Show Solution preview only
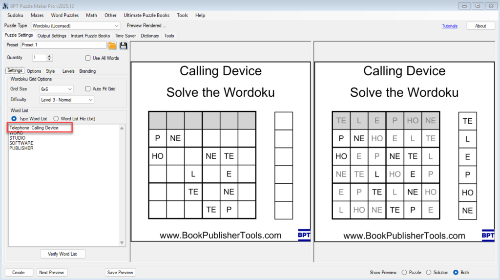This screenshot has width=500, height=280. click(429, 272)
